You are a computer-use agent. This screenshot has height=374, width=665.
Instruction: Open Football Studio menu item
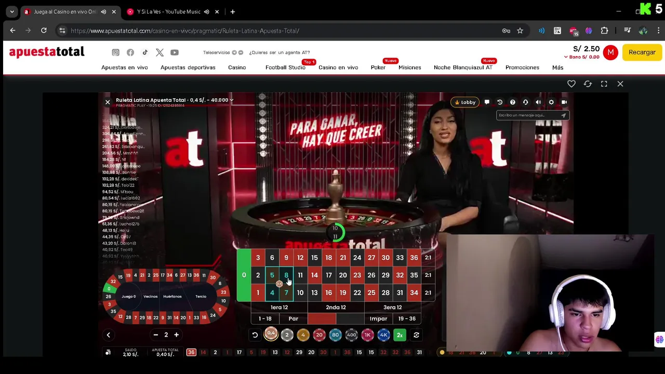pyautogui.click(x=285, y=68)
